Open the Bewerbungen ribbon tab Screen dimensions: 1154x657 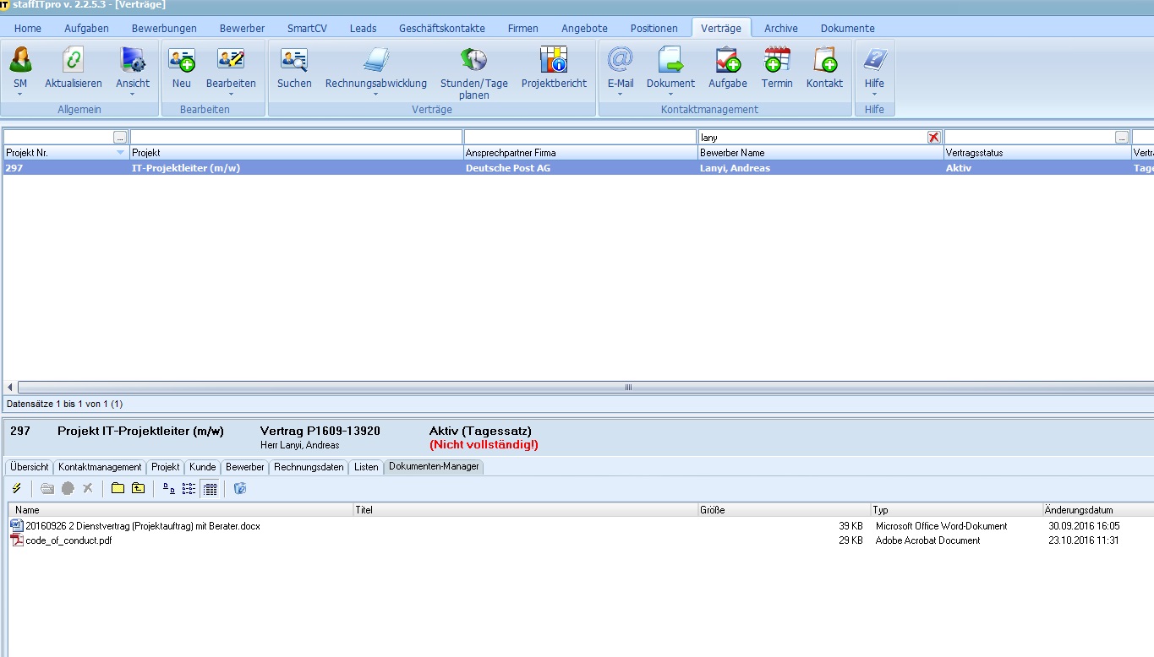pyautogui.click(x=164, y=28)
